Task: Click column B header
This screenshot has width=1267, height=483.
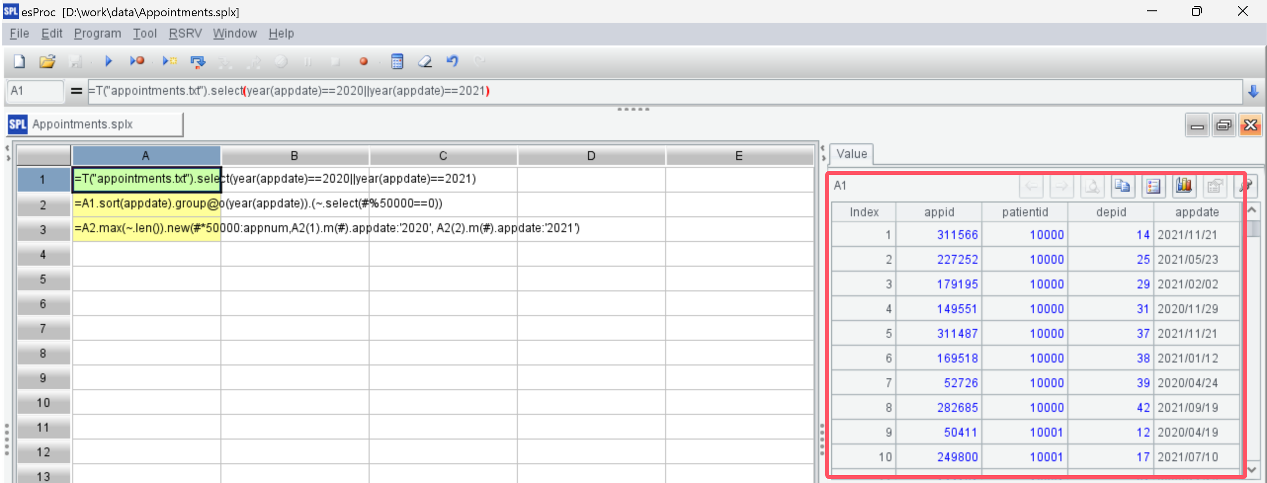Action: pyautogui.click(x=295, y=156)
